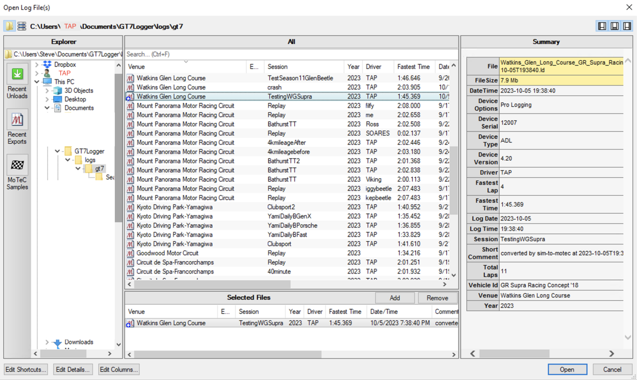
Task: Expand the Dropbox tree node
Action: tap(37, 65)
